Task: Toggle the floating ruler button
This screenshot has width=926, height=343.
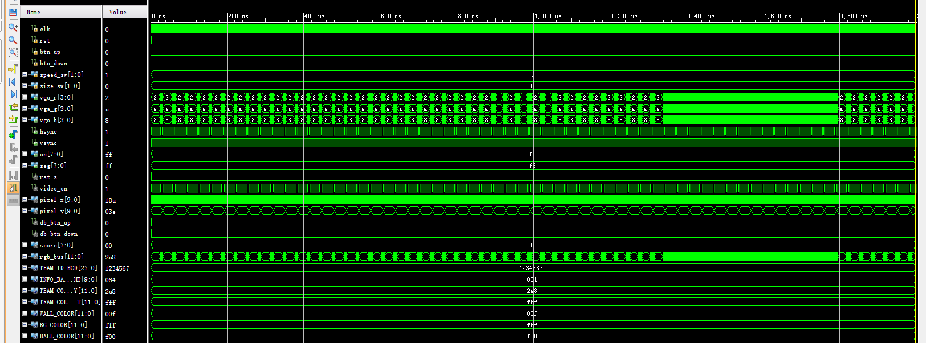Action: click(x=13, y=200)
